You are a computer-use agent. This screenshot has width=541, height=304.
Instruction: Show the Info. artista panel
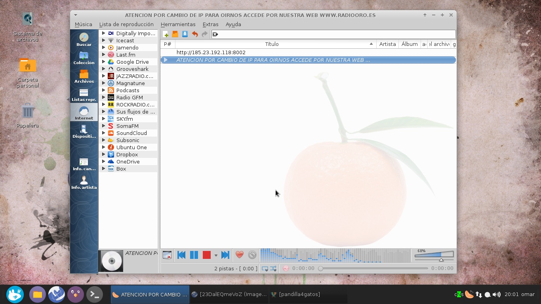[x=84, y=182]
